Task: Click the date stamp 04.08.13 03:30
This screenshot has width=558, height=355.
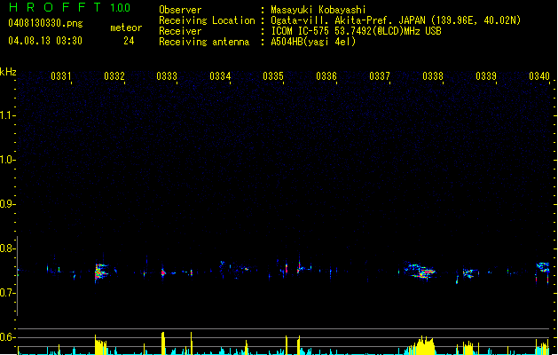Action: [x=45, y=41]
